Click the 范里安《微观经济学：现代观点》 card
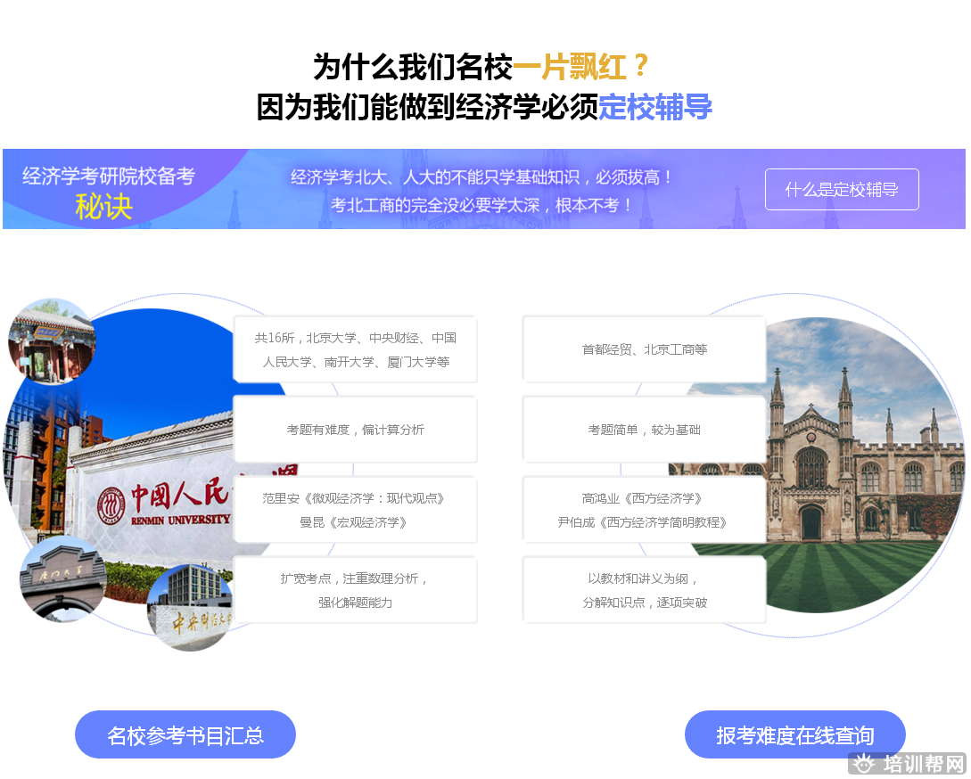Image resolution: width=971 pixels, height=779 pixels. coord(355,510)
